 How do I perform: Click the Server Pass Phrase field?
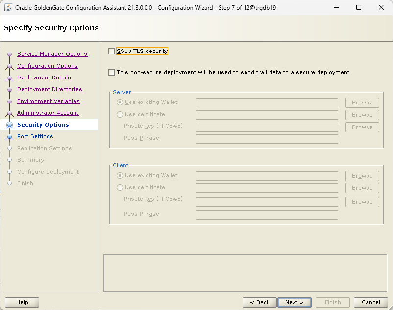267,139
